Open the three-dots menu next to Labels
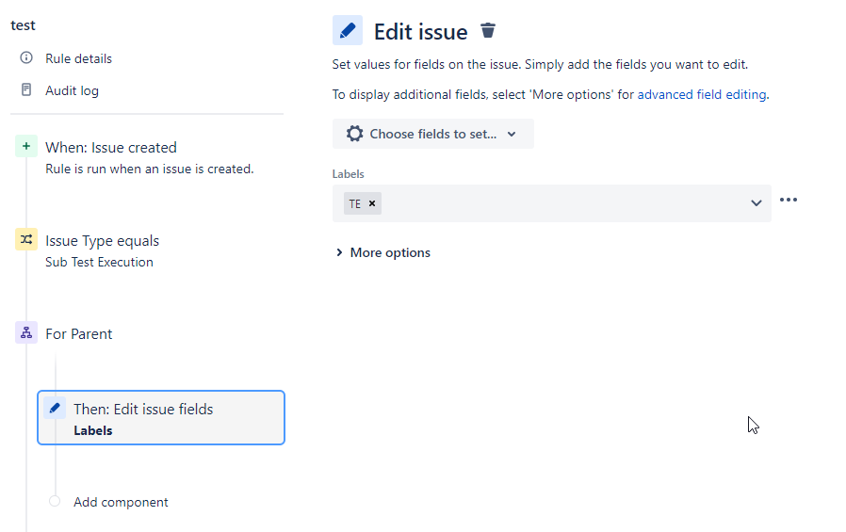Image resolution: width=846 pixels, height=532 pixels. click(x=789, y=200)
